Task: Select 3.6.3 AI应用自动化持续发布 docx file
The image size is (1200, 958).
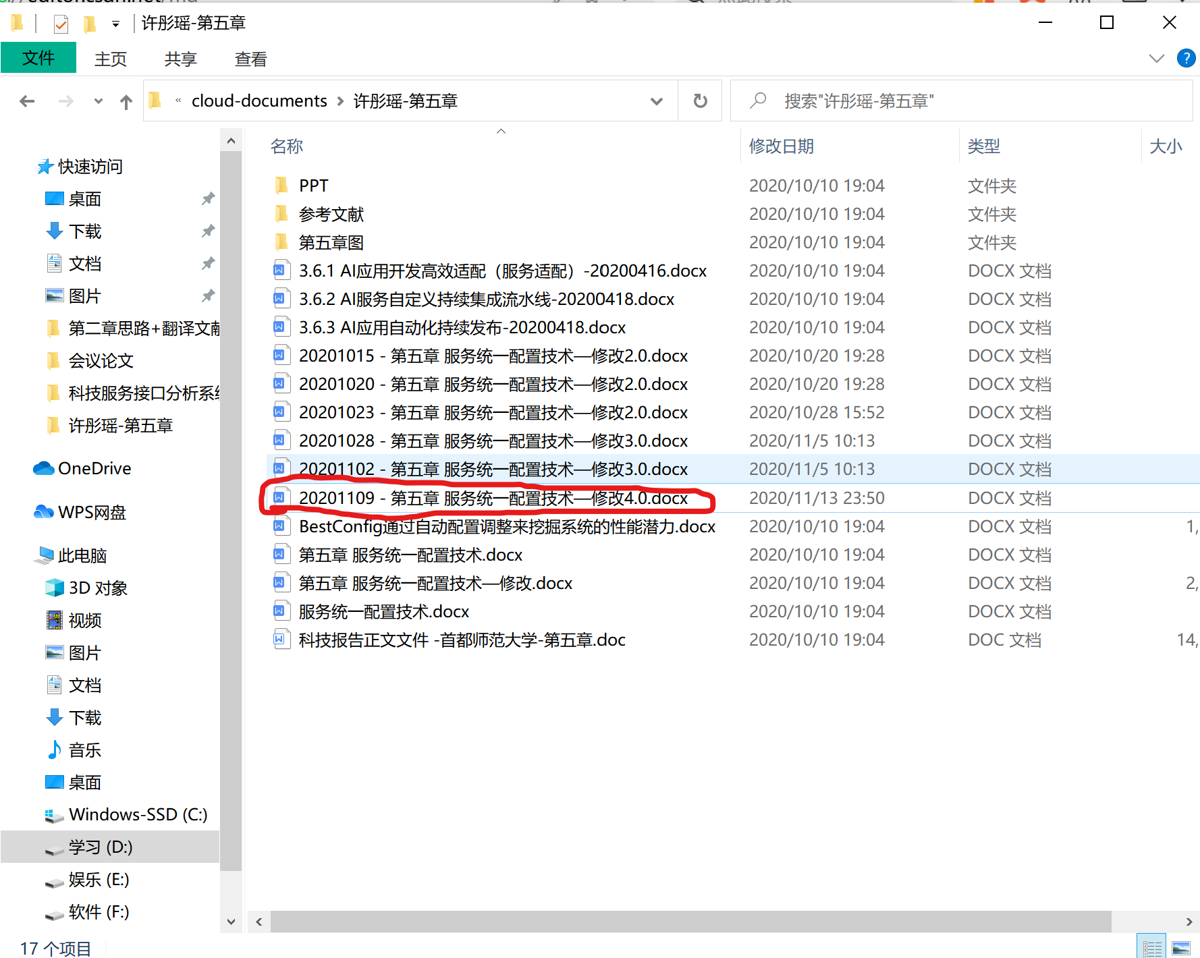Action: point(462,327)
